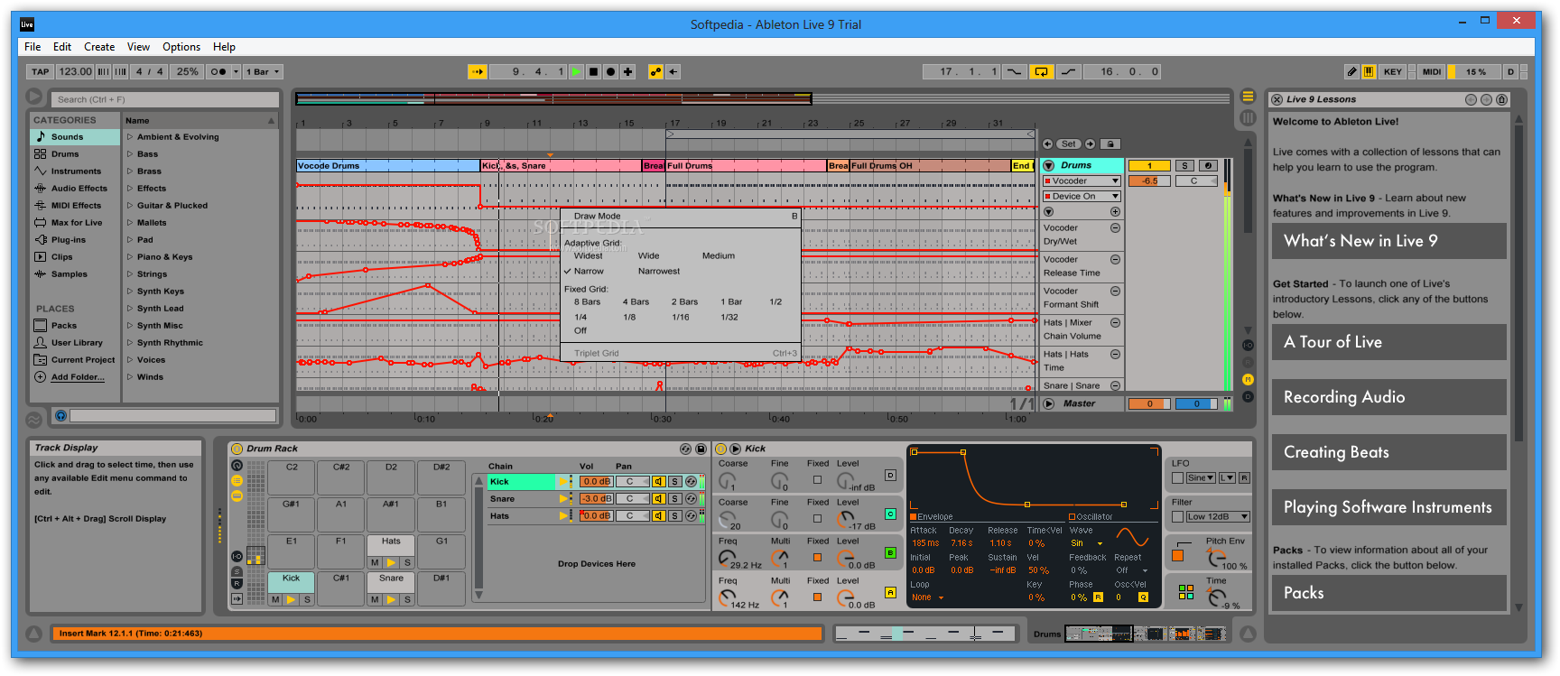Open the Help menu
Viewport: 1560px width, 676px height.
tap(224, 47)
